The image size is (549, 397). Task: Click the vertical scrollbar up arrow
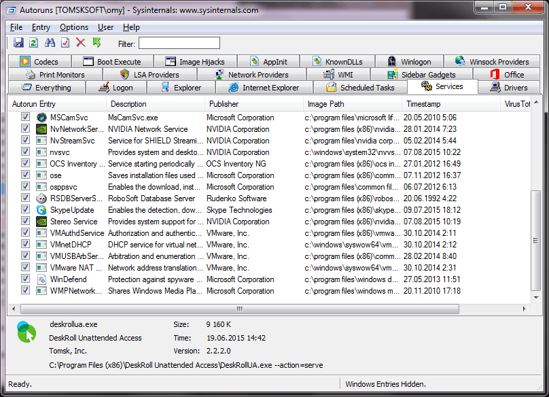tap(536, 102)
